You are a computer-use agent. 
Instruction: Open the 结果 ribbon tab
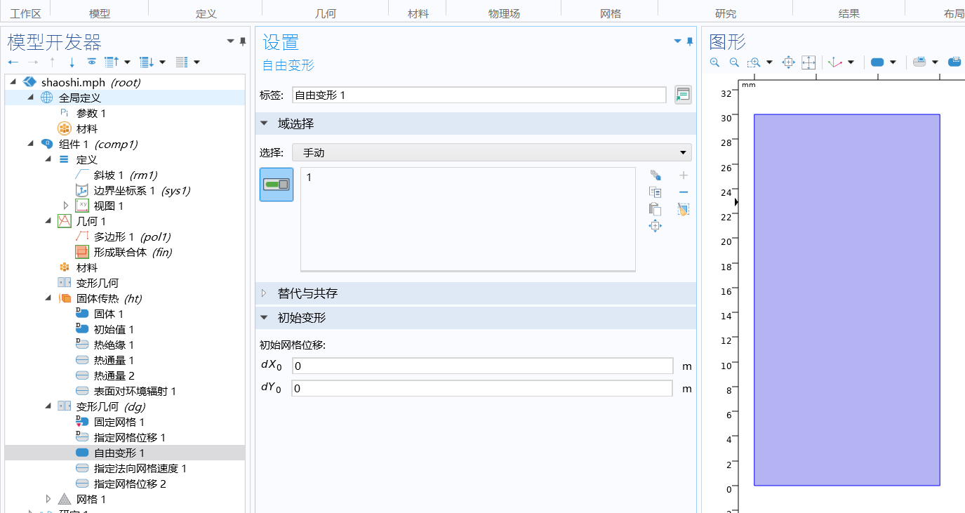click(x=849, y=13)
